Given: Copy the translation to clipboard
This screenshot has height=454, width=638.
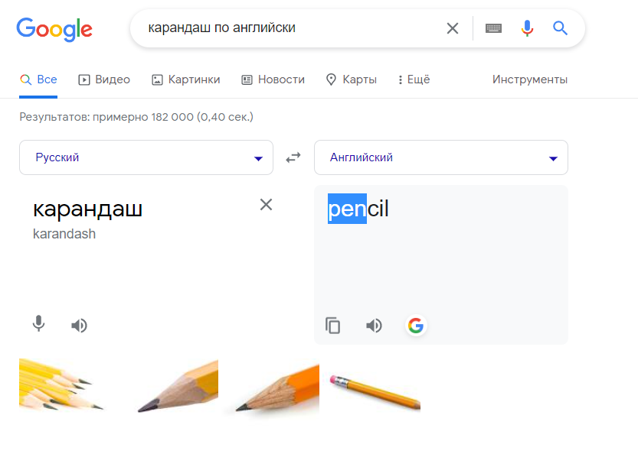Looking at the screenshot, I should tap(333, 326).
